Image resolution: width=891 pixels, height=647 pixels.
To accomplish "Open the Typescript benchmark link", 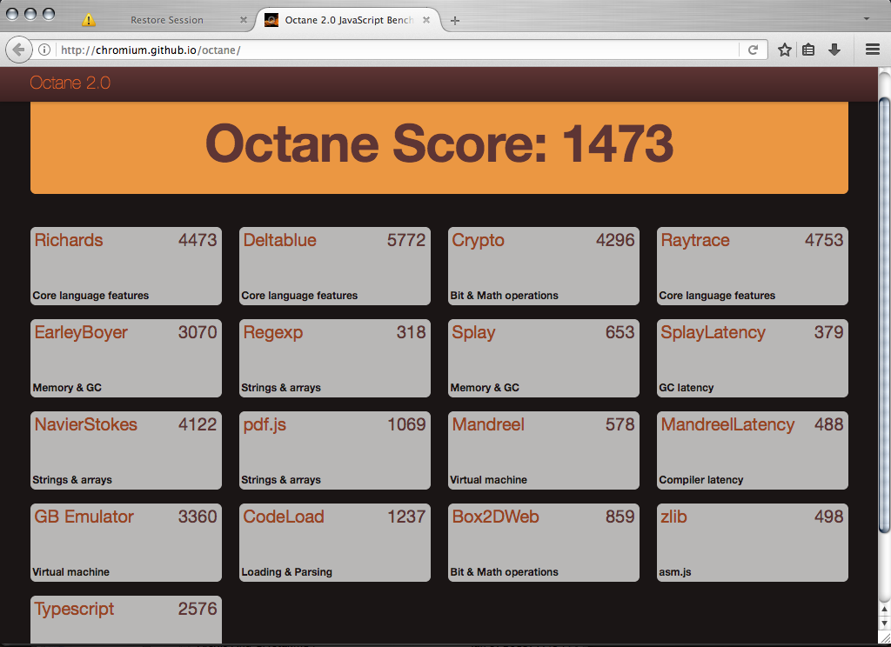I will pos(74,609).
